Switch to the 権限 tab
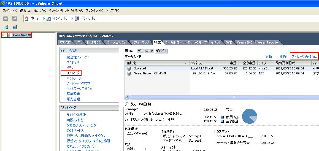The height and width of the screenshot is (151, 319). click(229, 42)
